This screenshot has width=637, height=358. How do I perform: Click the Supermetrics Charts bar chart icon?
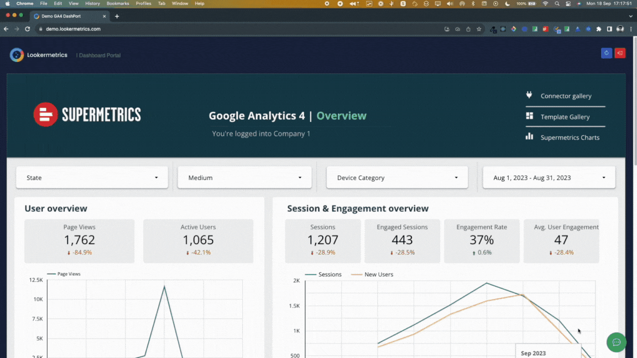click(x=529, y=136)
